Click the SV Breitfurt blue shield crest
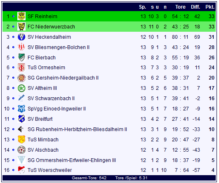Image resolution: width=219 pixels, height=183 pixels. 21,119
